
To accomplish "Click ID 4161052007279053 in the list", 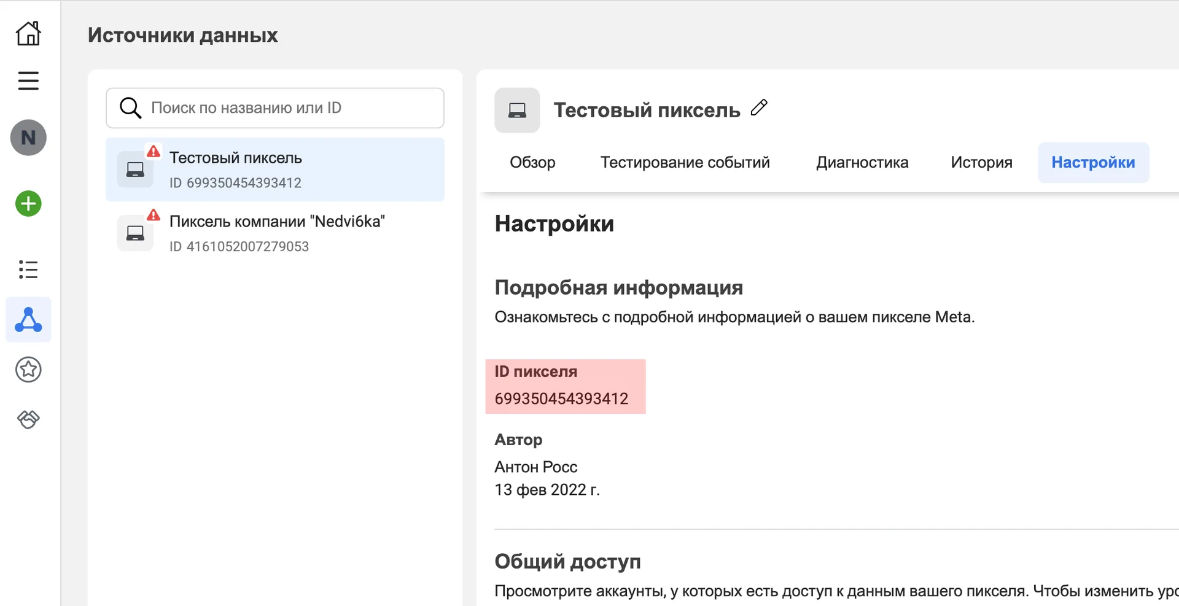I will pyautogui.click(x=239, y=247).
